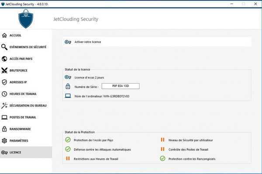Viewport: 262px width, 174px height.
Task: Click Activer votre licence
Action: coord(157,42)
